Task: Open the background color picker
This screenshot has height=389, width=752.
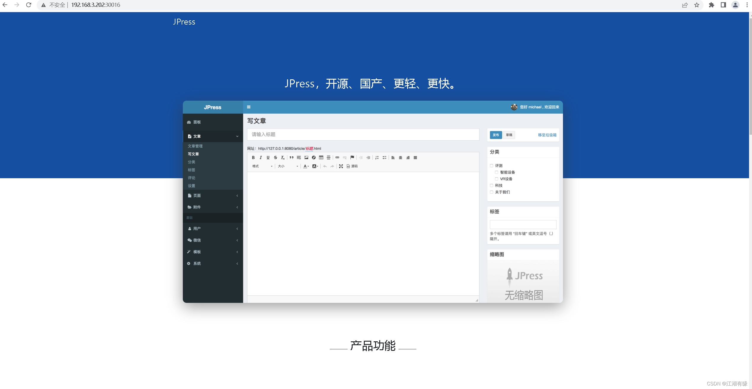Action: 315,166
